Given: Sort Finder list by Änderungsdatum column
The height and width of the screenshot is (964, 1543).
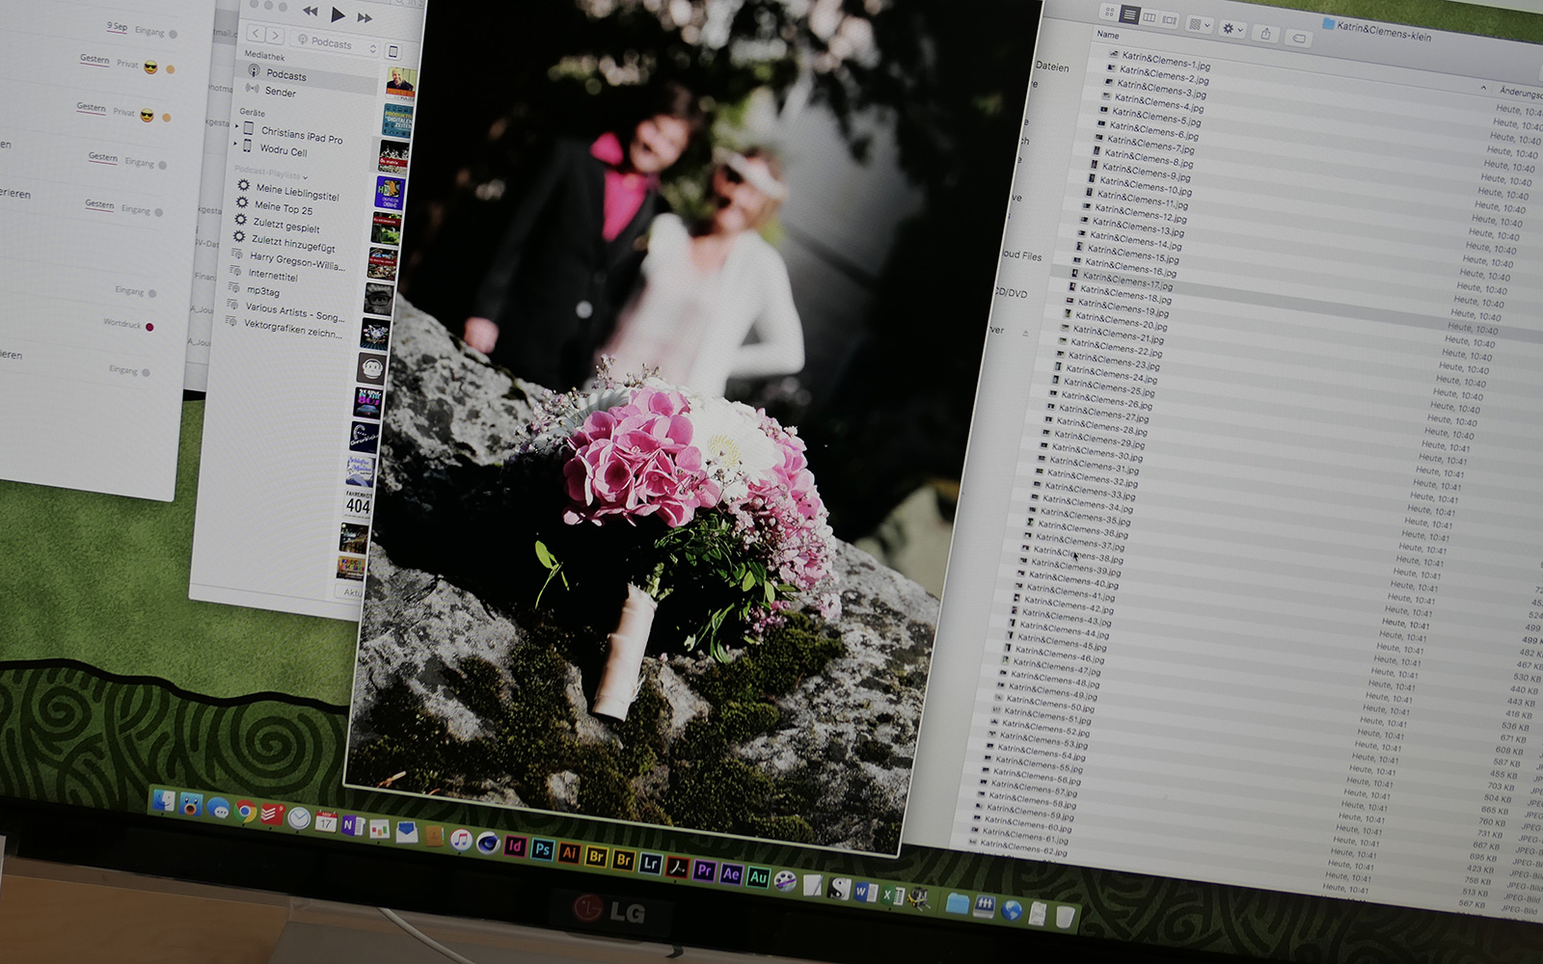Looking at the screenshot, I should (1520, 93).
